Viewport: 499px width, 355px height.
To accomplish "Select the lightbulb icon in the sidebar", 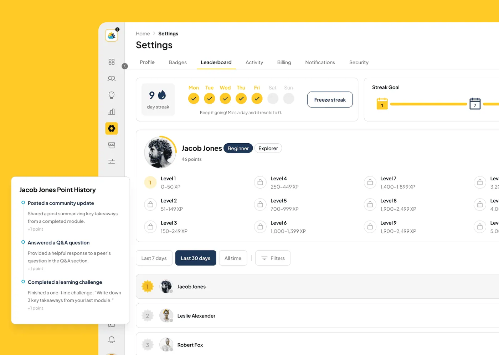I will (112, 95).
